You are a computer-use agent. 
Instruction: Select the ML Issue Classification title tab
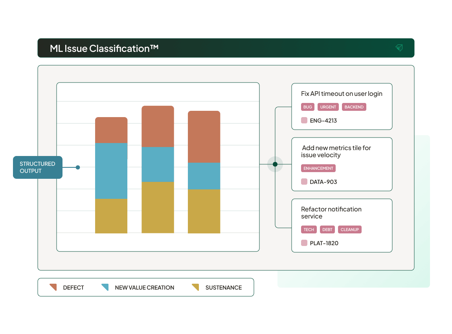104,48
